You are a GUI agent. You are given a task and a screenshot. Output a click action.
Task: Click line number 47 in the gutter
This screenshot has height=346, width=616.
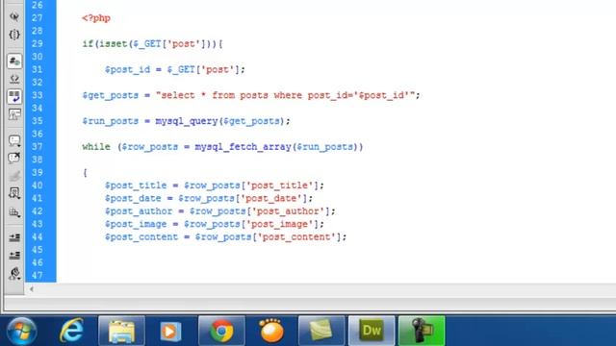pos(38,276)
